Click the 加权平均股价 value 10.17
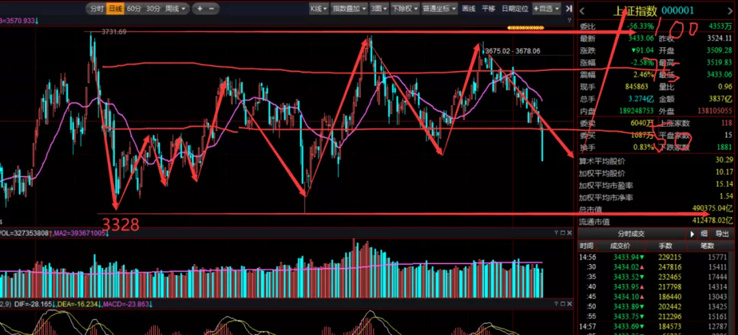Screen dimensions: 738x335 point(724,173)
